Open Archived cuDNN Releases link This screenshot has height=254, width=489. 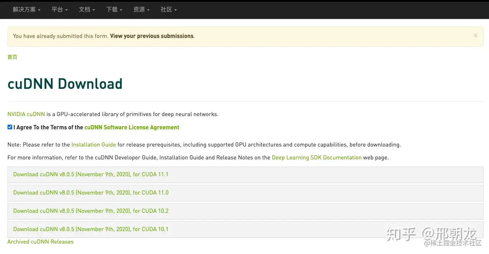point(41,242)
